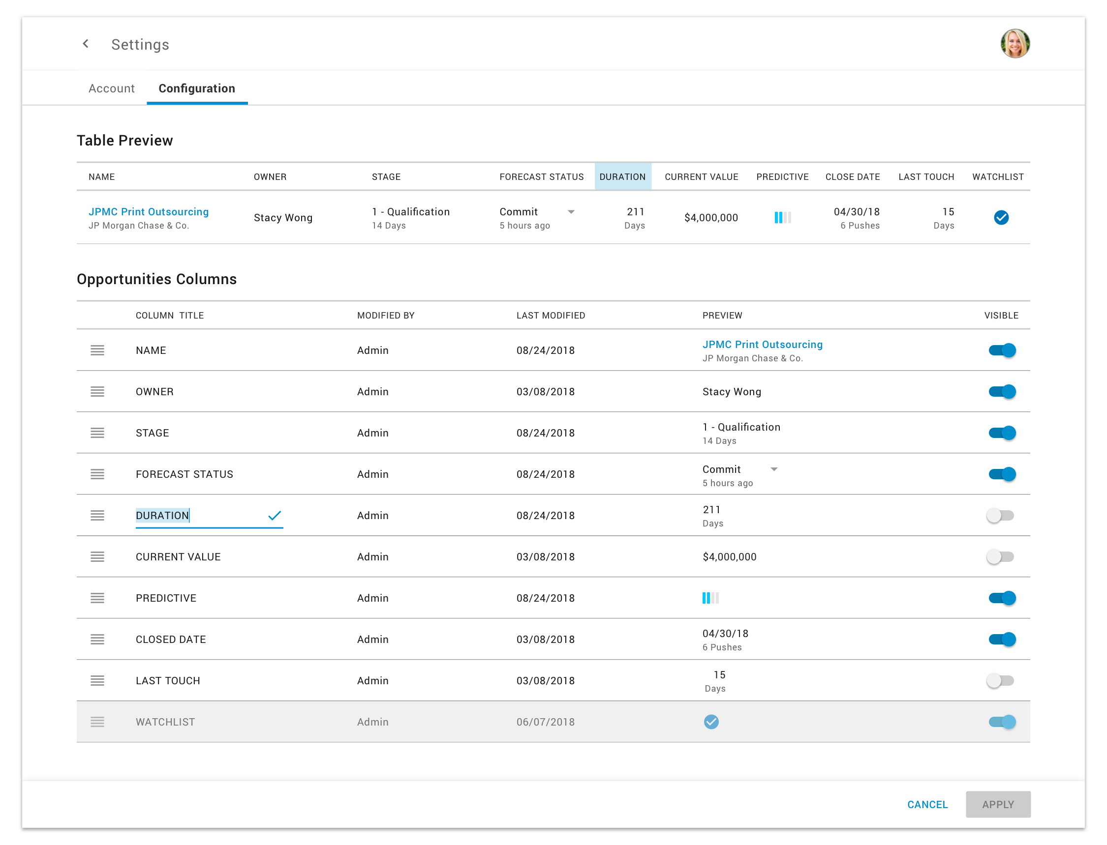This screenshot has height=845, width=1107.
Task: Click the drag handle for LAST TOUCH row
Action: point(97,680)
